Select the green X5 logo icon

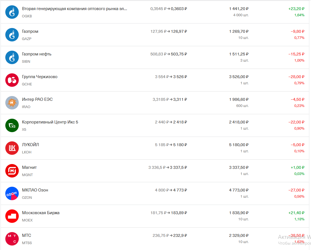pos(12,126)
